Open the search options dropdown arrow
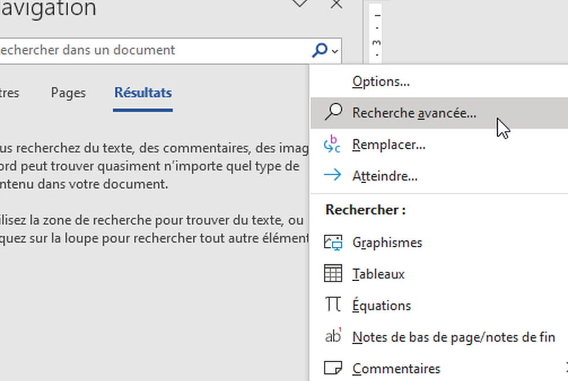 click(x=335, y=51)
